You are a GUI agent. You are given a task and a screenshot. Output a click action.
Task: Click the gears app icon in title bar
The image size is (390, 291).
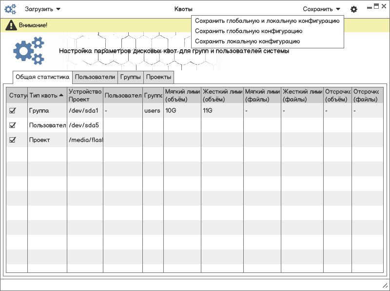pyautogui.click(x=10, y=9)
